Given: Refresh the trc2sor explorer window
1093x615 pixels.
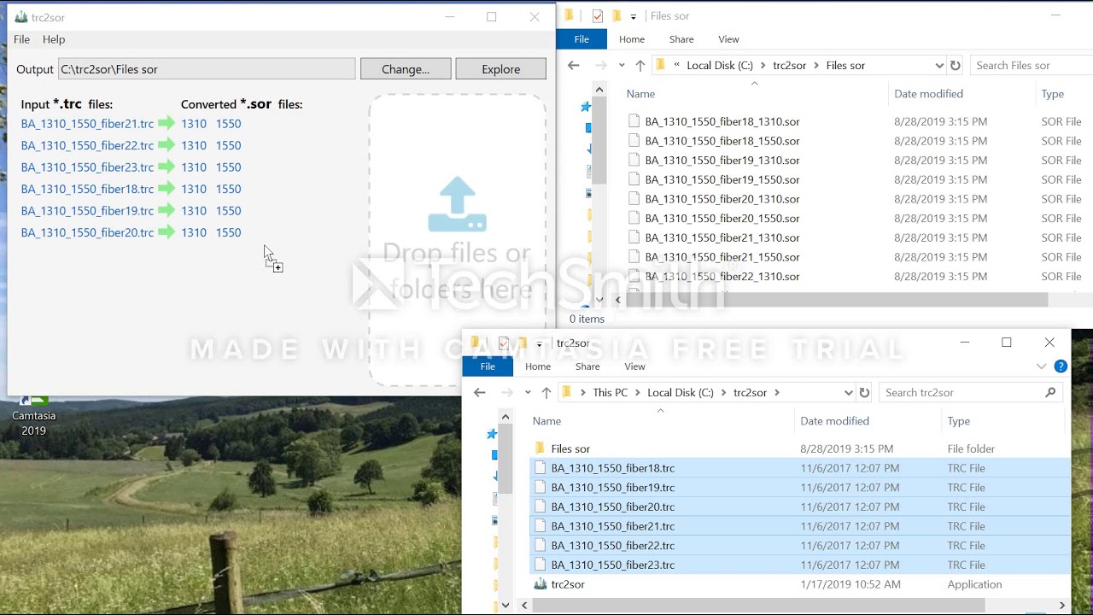Looking at the screenshot, I should click(864, 393).
